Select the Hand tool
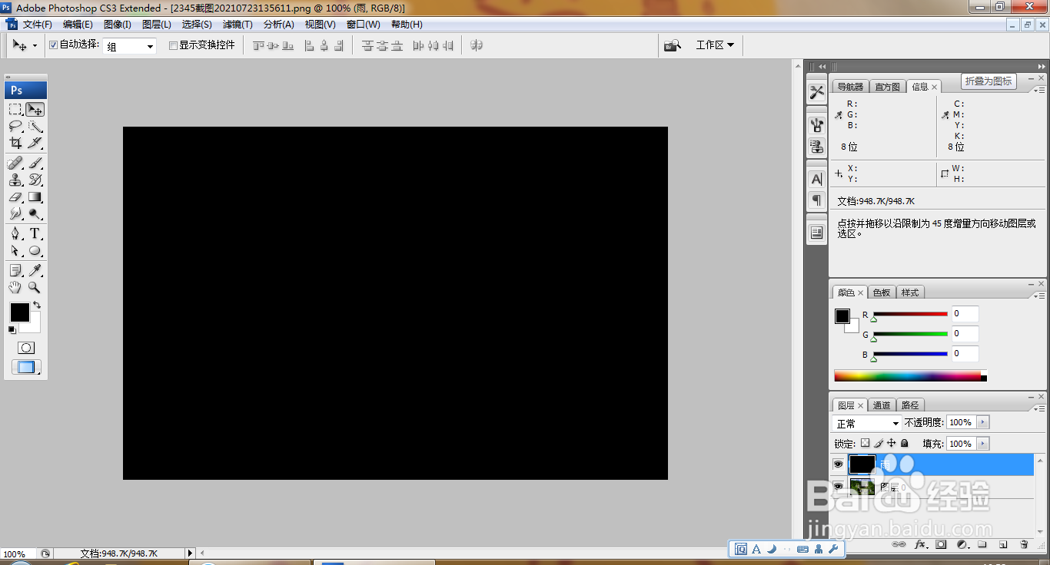The width and height of the screenshot is (1050, 565). (15, 287)
